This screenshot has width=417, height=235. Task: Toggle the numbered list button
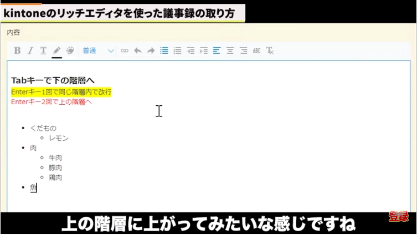coord(177,50)
